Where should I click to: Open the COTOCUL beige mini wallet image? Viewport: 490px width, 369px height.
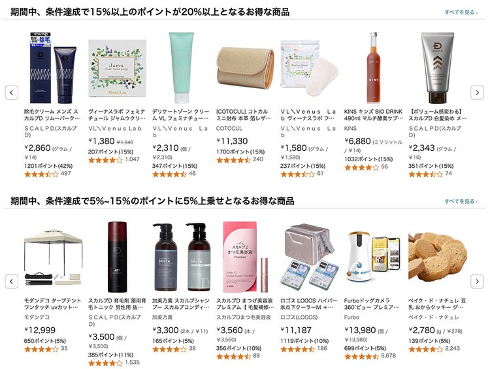click(x=245, y=68)
